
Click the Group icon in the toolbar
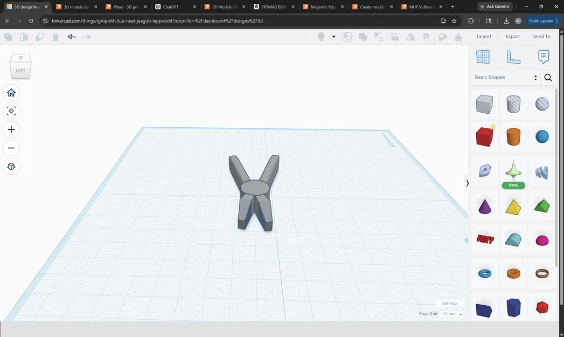pyautogui.click(x=363, y=36)
